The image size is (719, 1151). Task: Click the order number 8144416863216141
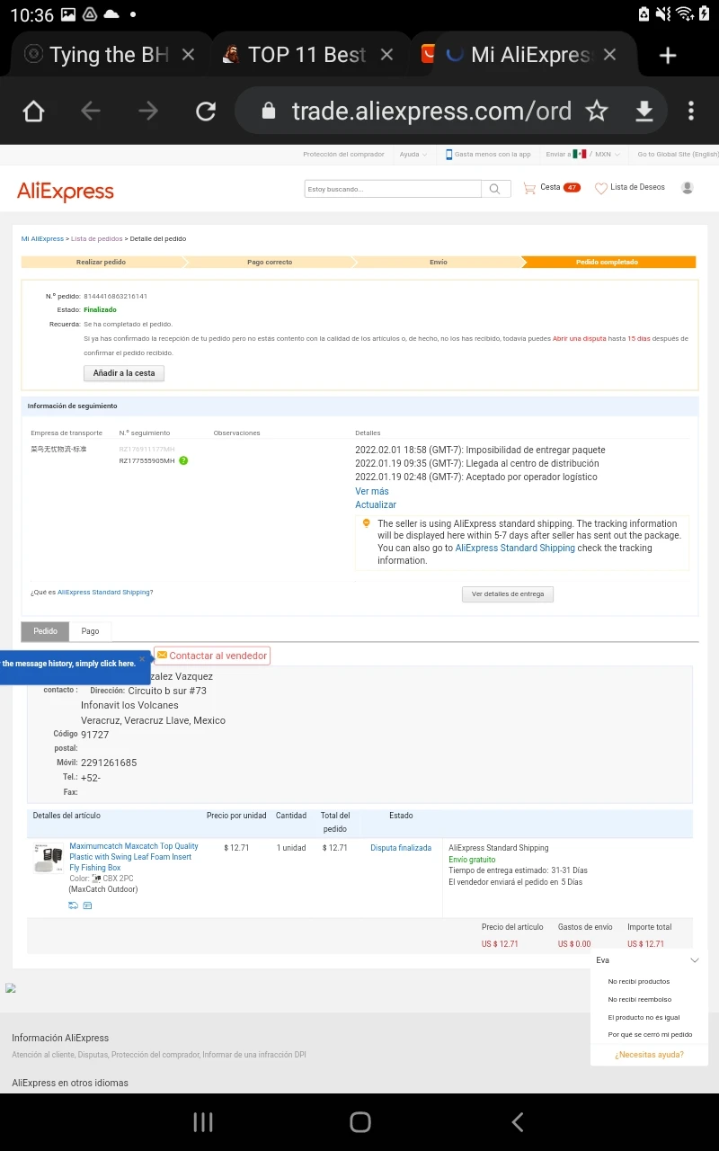115,296
